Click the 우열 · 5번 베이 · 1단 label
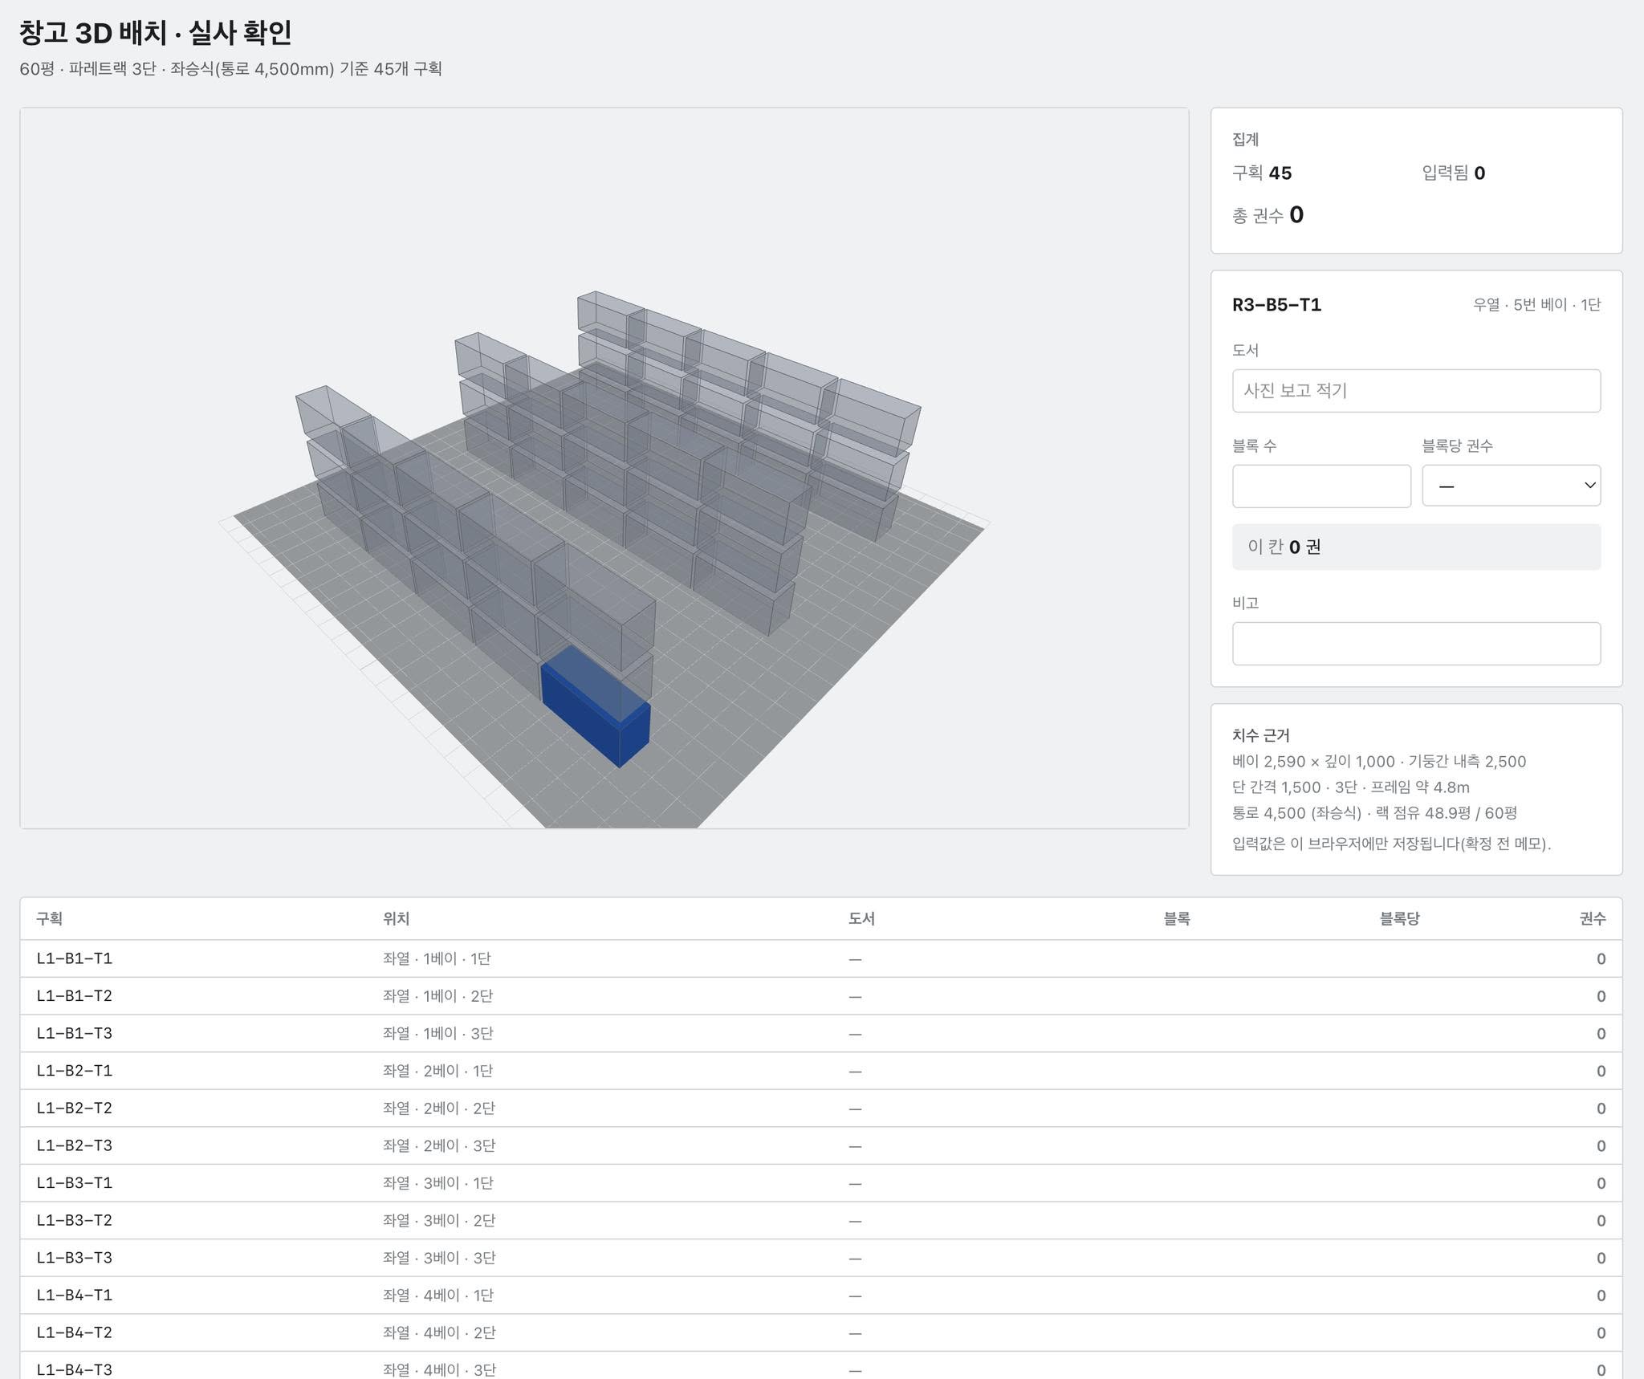Viewport: 1644px width, 1379px height. point(1536,305)
